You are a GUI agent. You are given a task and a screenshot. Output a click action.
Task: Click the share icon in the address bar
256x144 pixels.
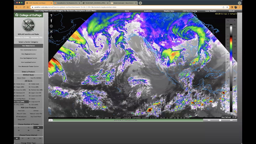point(223,7)
